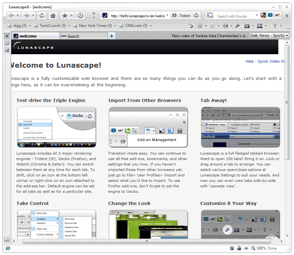The width and height of the screenshot is (294, 255).
Task: Open the New York Times (3) feed bookmark
Action: [92, 26]
